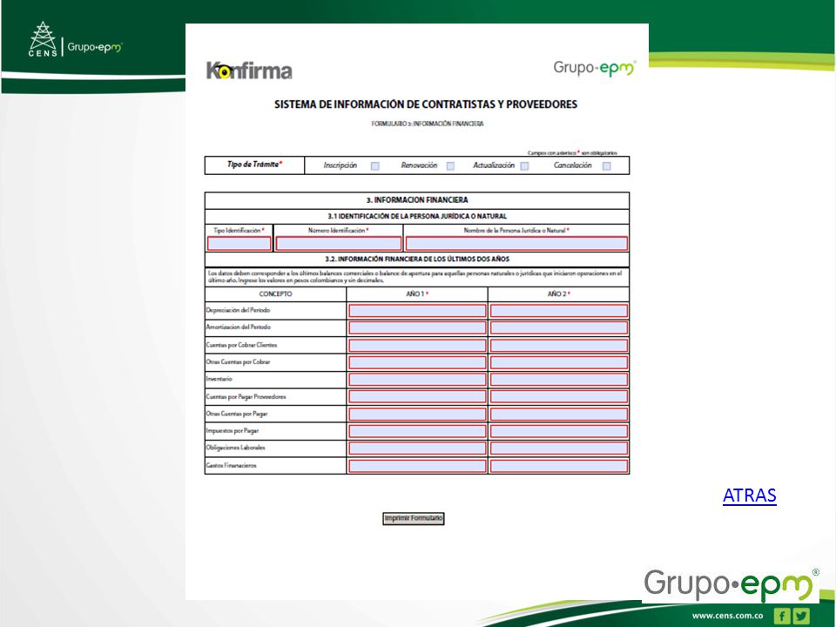This screenshot has width=836, height=627.
Task: Click 'SISTEMA DE INFORMACIÓN DE CONTRATISTAS Y PROVEEDORES' title
Action: (x=426, y=104)
